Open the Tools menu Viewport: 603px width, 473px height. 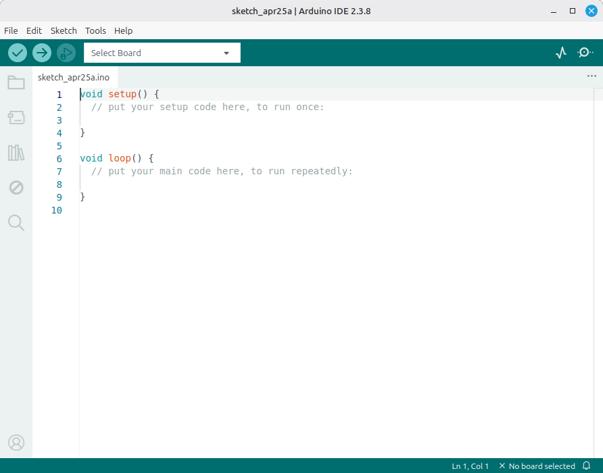coord(95,30)
